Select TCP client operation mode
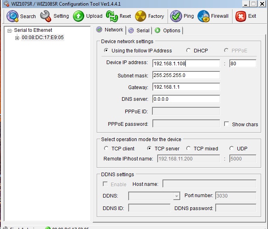 106,148
